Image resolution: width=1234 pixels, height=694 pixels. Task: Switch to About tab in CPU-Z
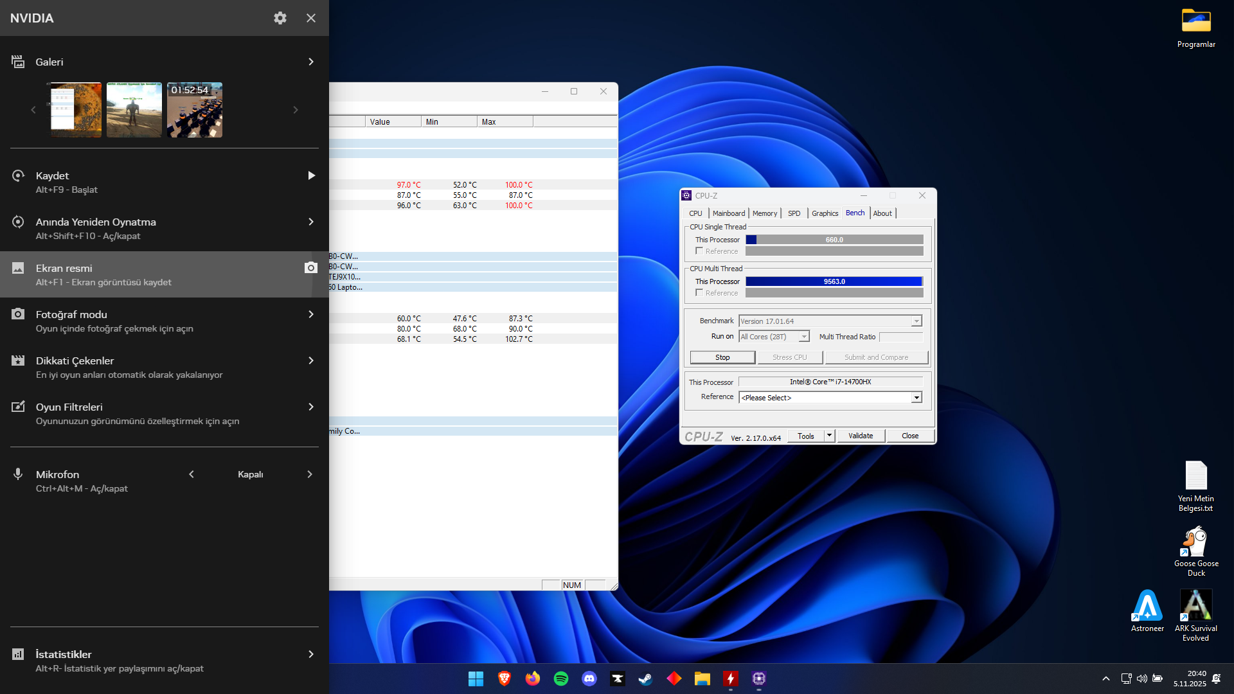pos(882,213)
